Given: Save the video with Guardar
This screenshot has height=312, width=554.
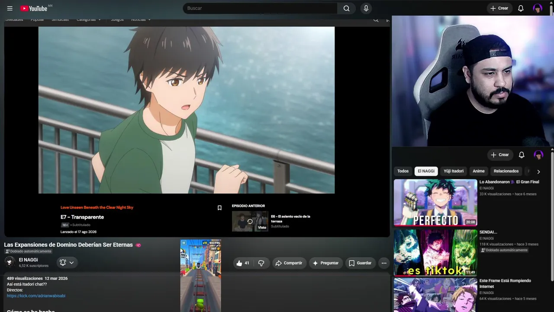Looking at the screenshot, I should pos(360,263).
